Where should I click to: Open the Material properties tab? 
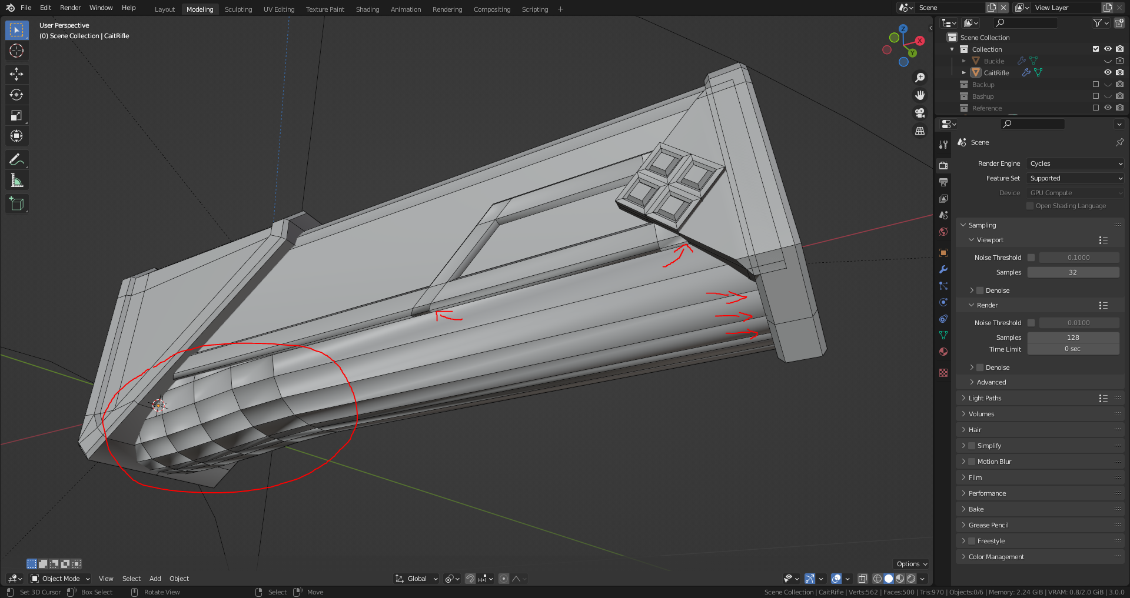click(x=943, y=352)
